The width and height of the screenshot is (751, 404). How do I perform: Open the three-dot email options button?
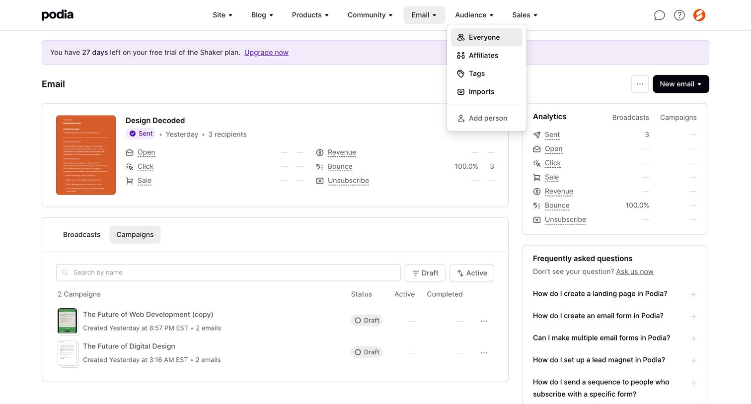(x=640, y=84)
